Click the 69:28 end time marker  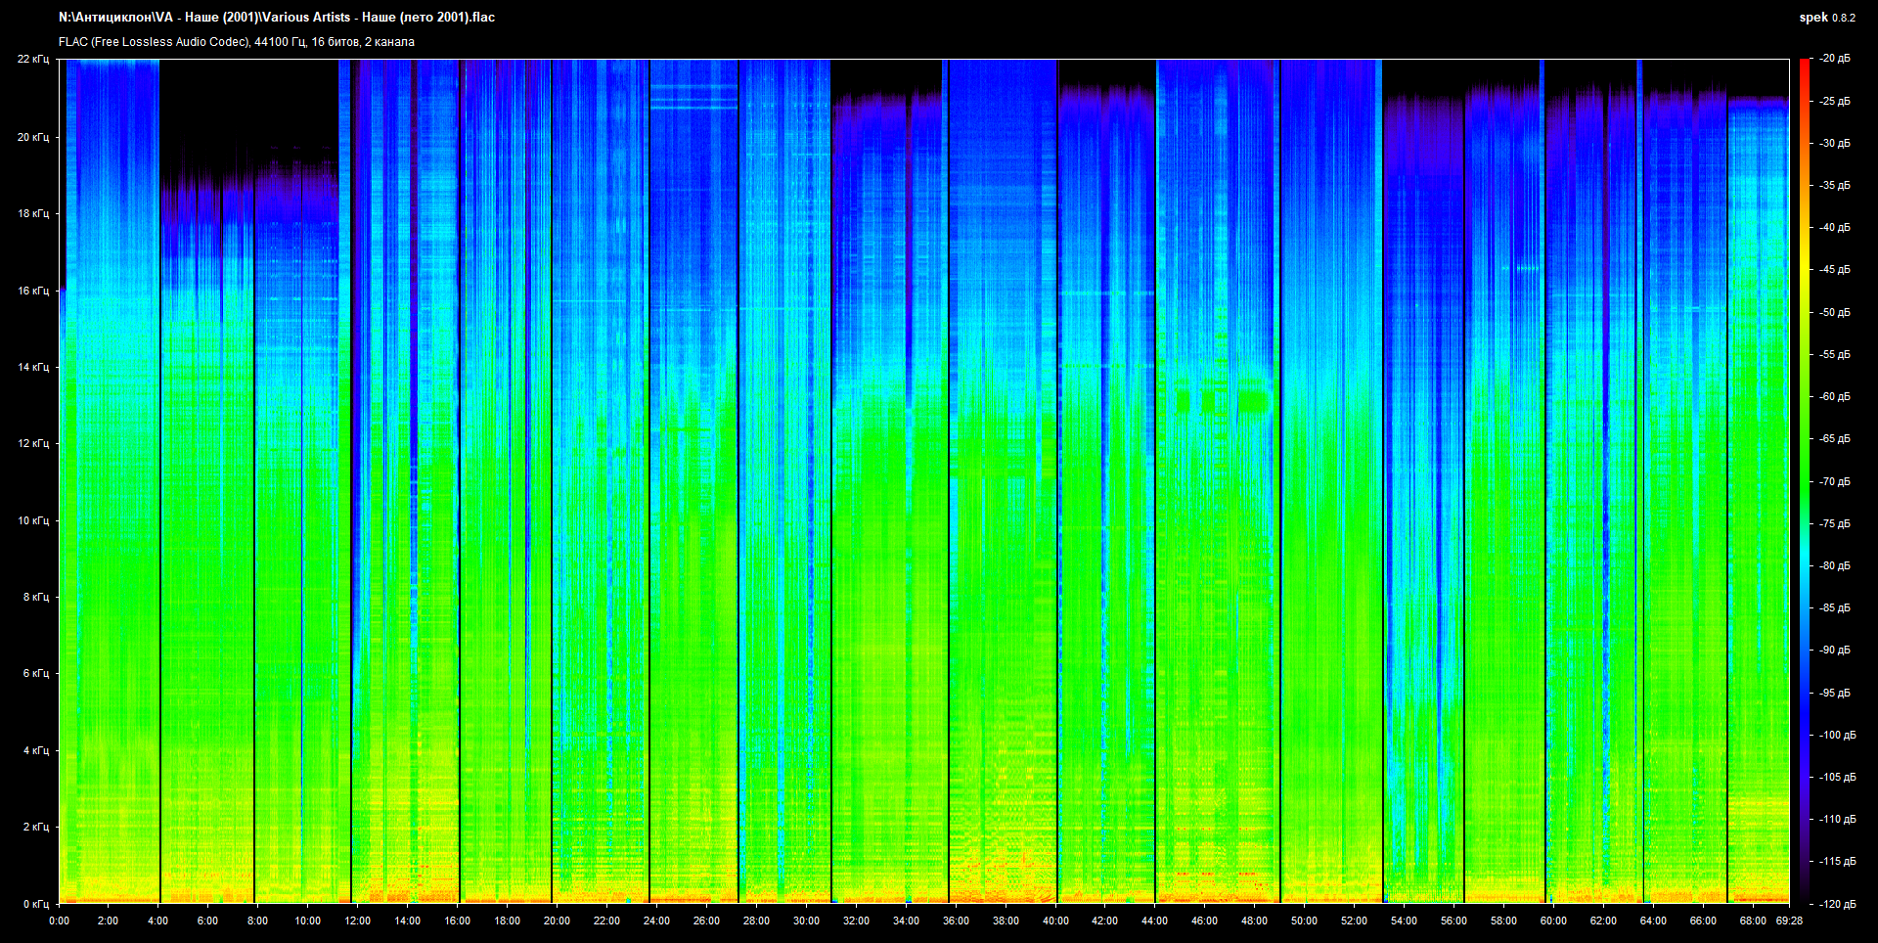[1789, 921]
